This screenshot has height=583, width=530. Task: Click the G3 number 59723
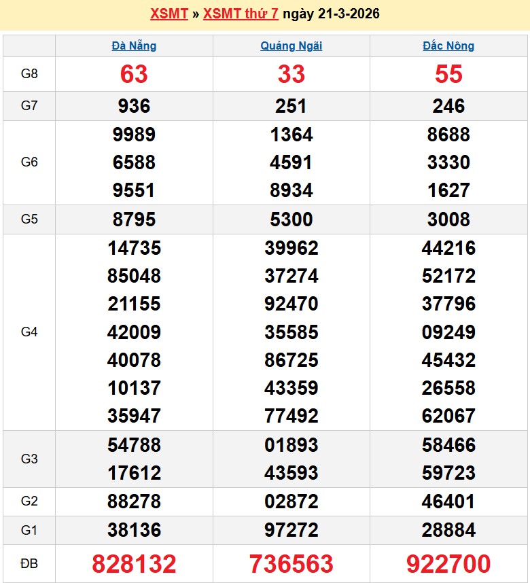(x=448, y=473)
